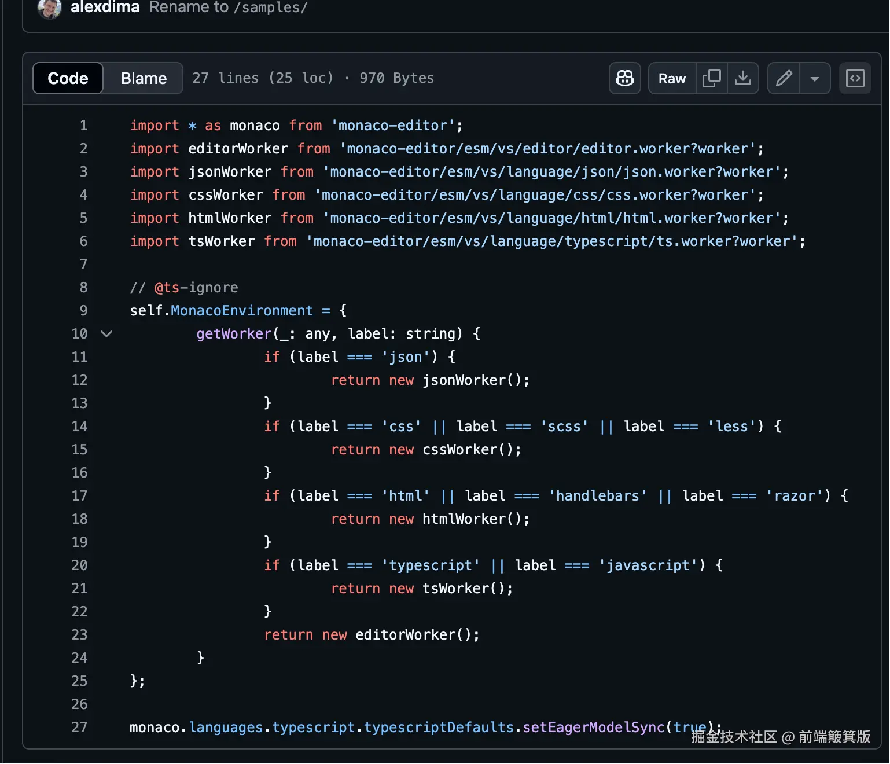The image size is (890, 764).
Task: Click 'return new htmlWorker();' statement
Action: 430,519
